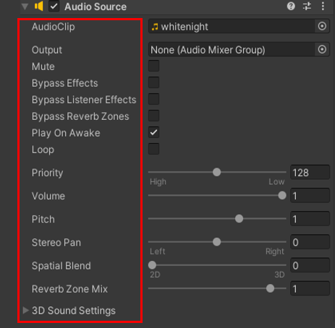Open object picker for Output field
Screen dimensions: 335x328
click(322, 49)
